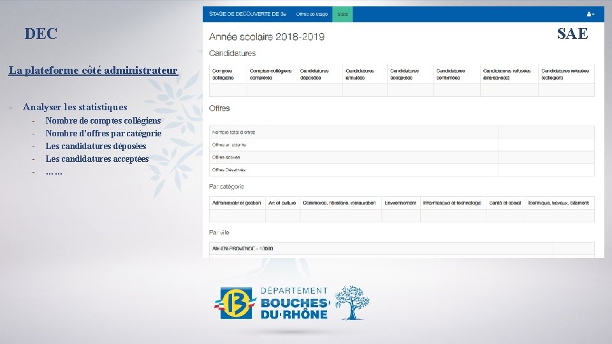Select the Offres en attente row

click(402, 145)
